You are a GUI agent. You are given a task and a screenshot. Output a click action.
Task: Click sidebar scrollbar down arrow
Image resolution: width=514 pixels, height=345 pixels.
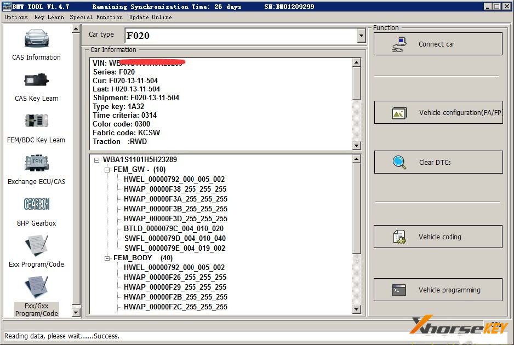76,313
